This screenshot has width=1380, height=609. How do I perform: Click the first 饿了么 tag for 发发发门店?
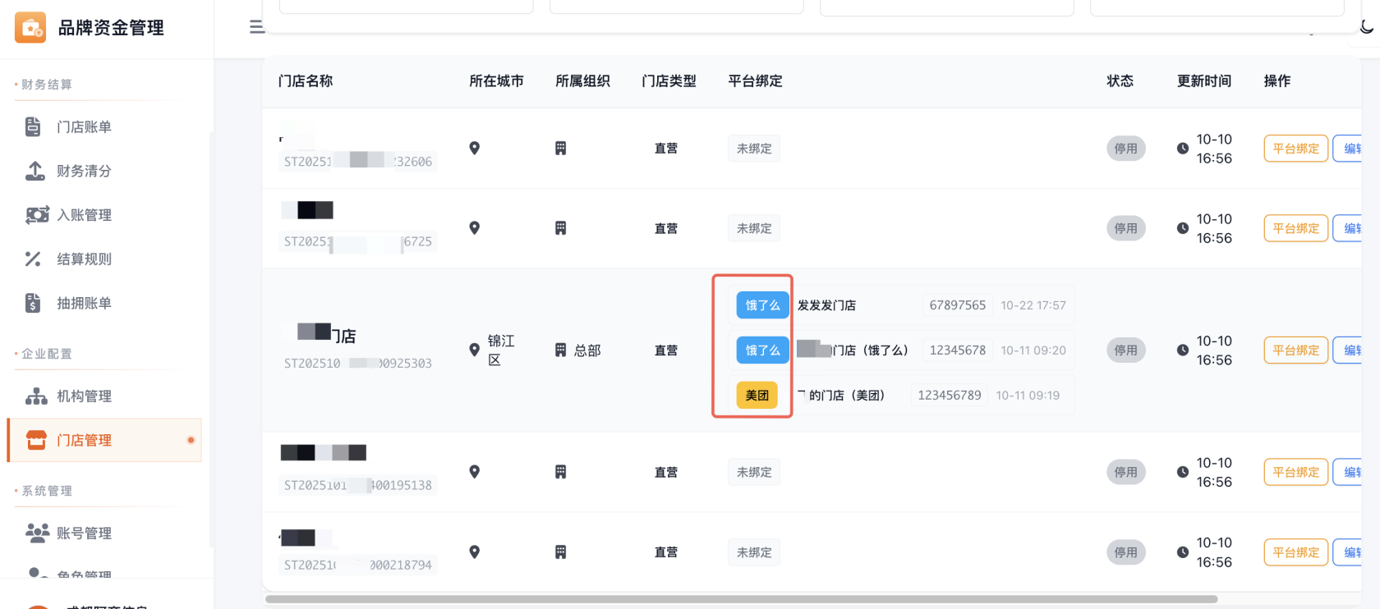click(x=762, y=305)
